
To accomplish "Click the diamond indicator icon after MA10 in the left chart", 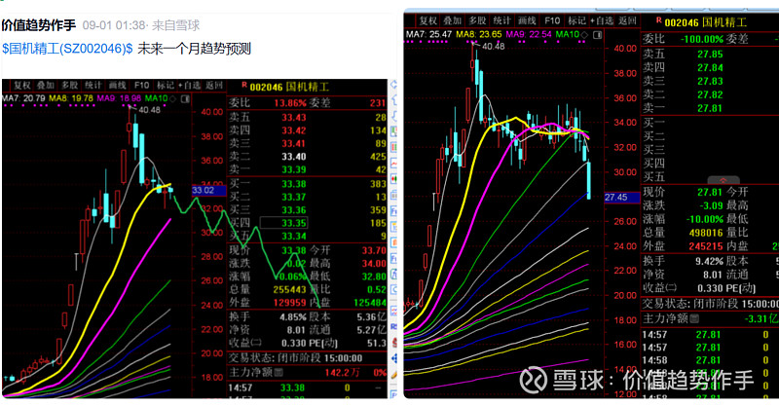I will [x=173, y=99].
